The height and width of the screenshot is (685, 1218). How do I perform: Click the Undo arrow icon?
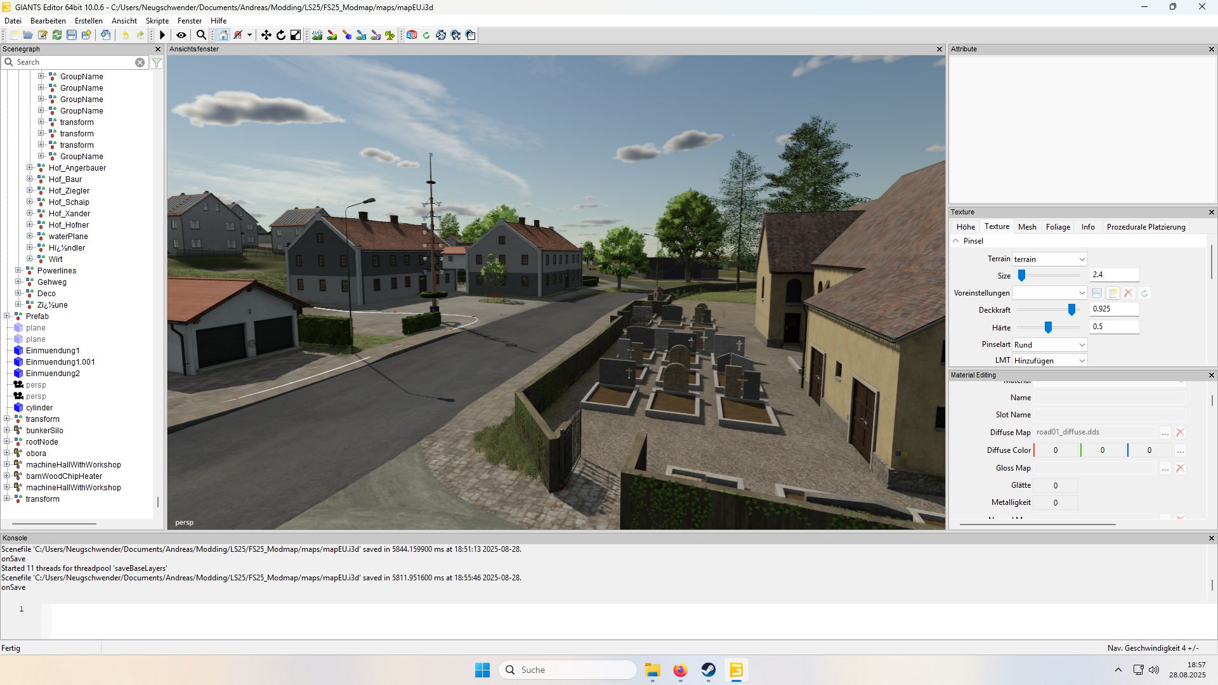pyautogui.click(x=125, y=35)
